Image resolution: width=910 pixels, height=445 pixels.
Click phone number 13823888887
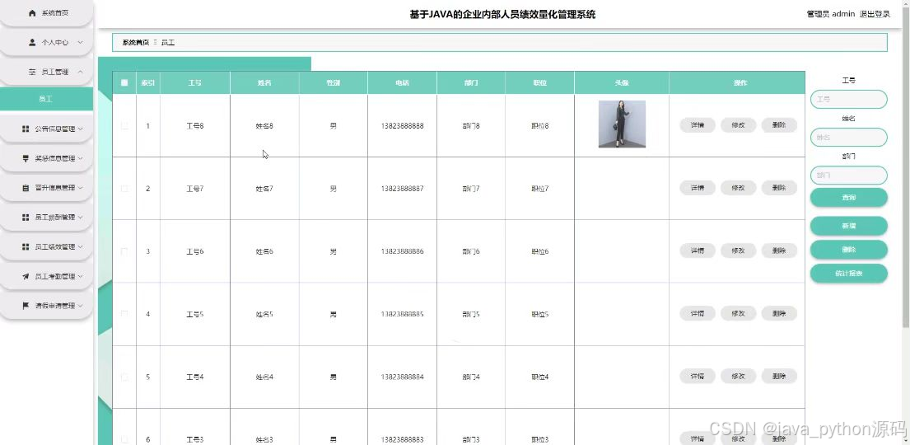pos(402,189)
